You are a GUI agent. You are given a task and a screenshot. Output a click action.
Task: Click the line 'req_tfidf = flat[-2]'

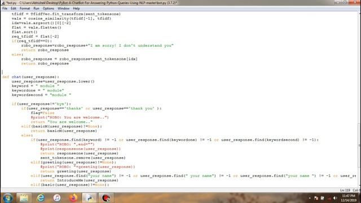35,36
